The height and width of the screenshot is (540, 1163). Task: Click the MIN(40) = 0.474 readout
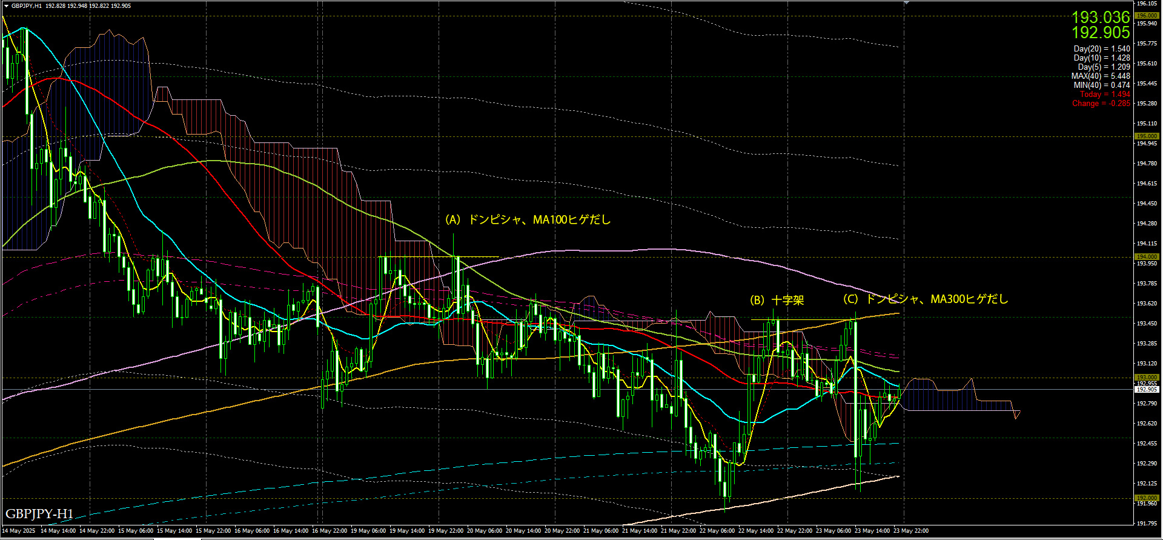(1102, 85)
